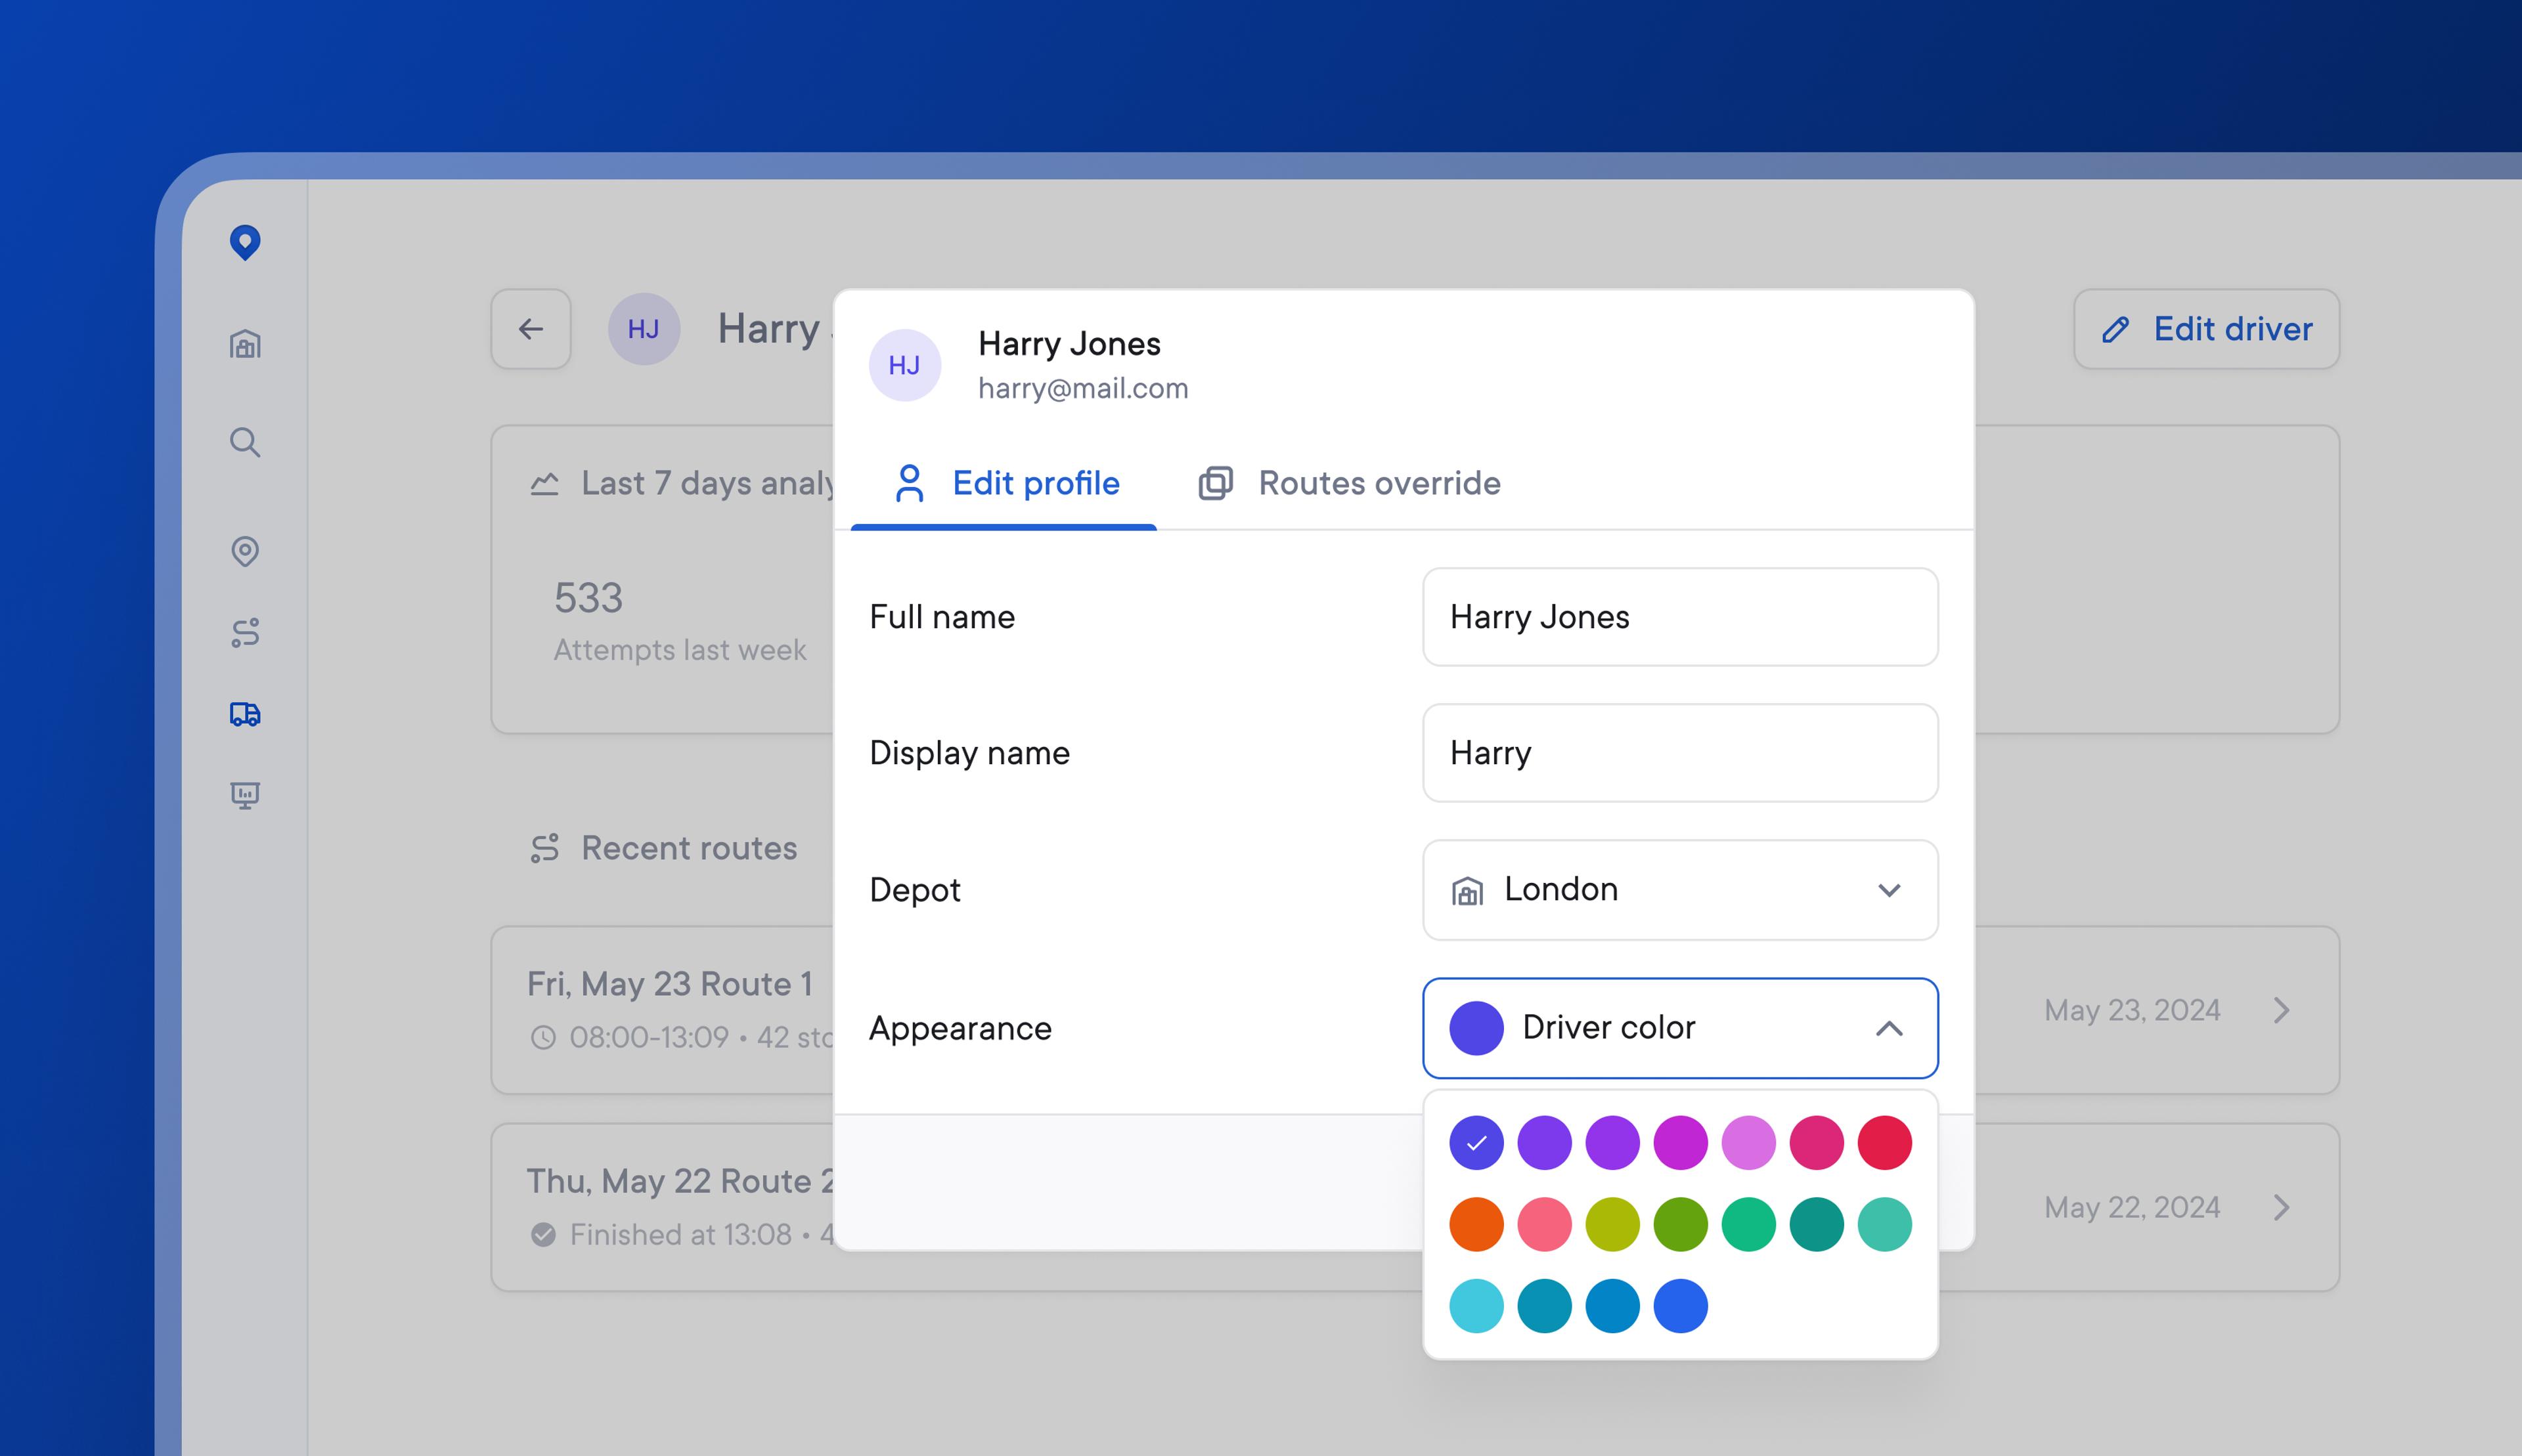Select the checked indigo color swatch

click(x=1476, y=1143)
